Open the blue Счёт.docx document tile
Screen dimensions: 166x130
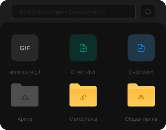tap(141, 48)
